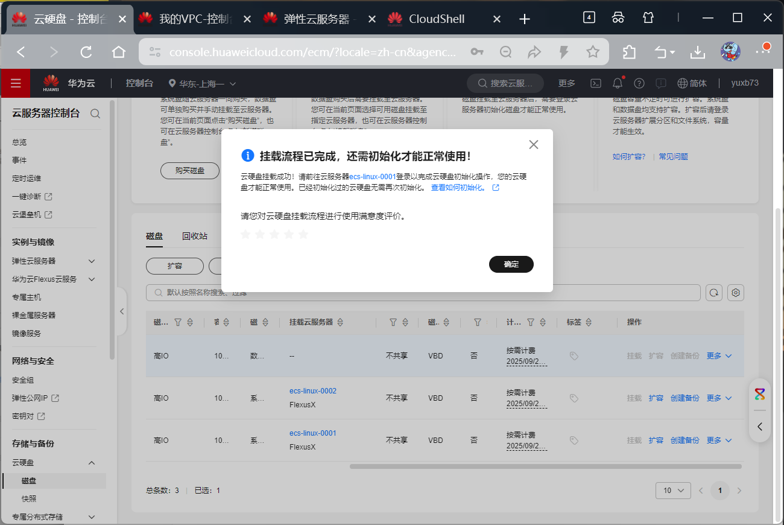Collapse the left sidebar handle
The width and height of the screenshot is (784, 525).
(x=121, y=311)
